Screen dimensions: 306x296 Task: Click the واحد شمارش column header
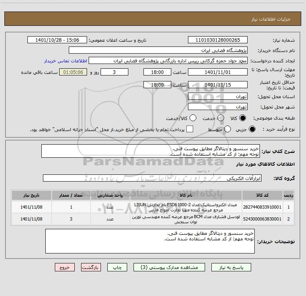click(x=110, y=195)
